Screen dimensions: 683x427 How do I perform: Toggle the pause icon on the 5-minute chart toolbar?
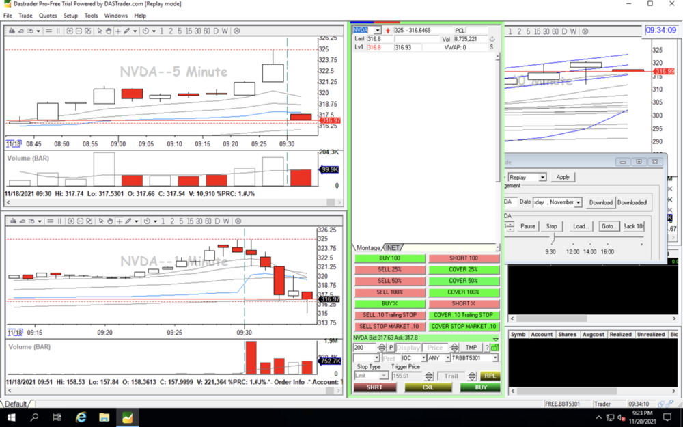pyautogui.click(x=58, y=30)
